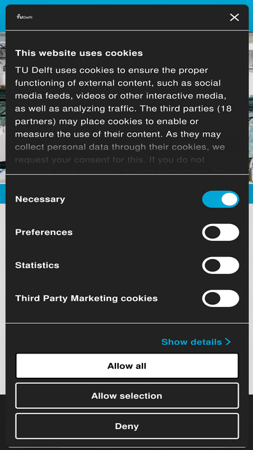Open the Show details link
The image size is (253, 450).
tap(196, 342)
